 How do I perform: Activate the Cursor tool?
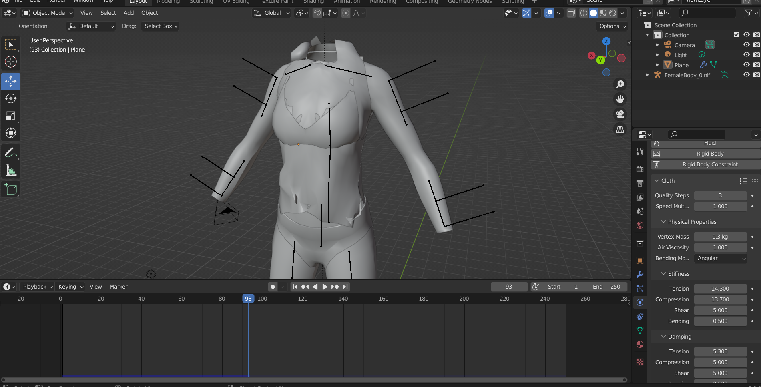pyautogui.click(x=11, y=62)
